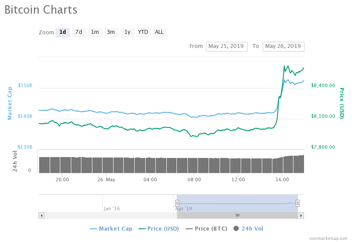The height and width of the screenshot is (242, 352).
Task: Click the To date field May 26, 2019
Action: [x=283, y=47]
